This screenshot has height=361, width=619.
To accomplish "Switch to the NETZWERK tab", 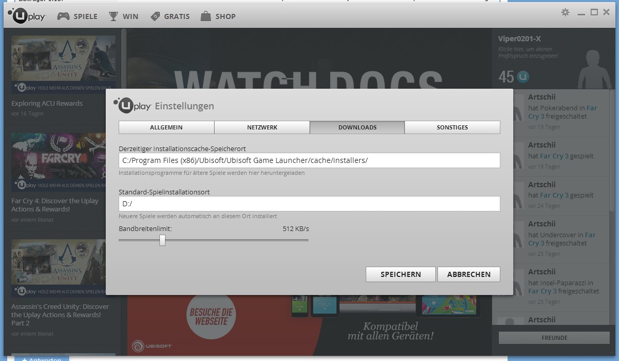I will click(262, 127).
